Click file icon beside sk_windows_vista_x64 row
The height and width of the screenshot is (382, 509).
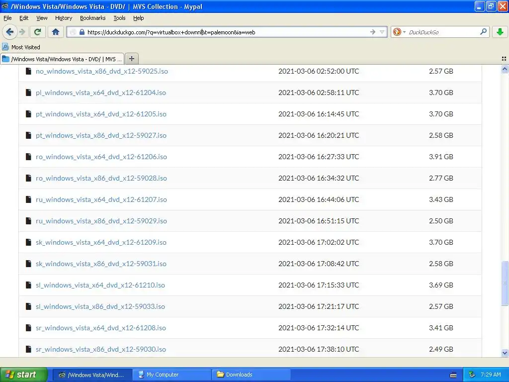coord(28,242)
